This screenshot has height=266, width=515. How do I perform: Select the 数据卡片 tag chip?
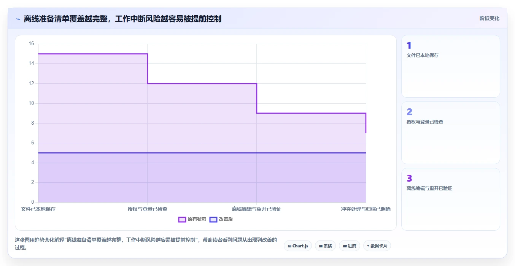pyautogui.click(x=377, y=246)
